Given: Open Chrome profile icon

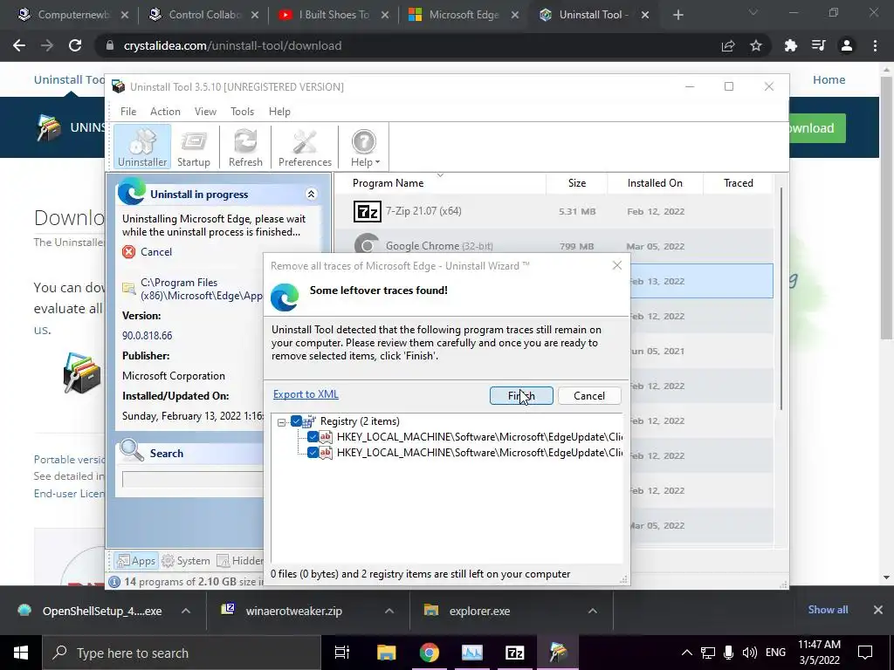Looking at the screenshot, I should pos(847,45).
